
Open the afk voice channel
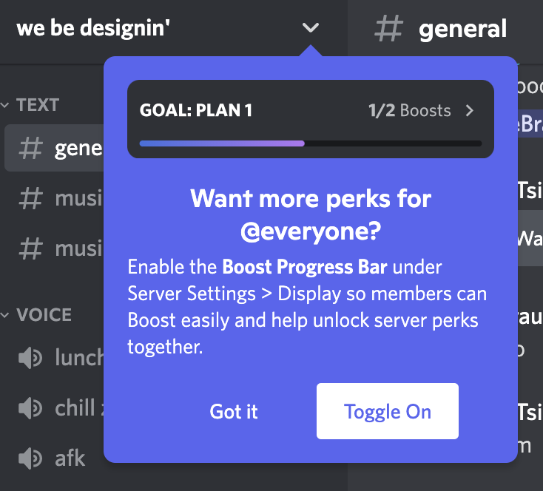pos(52,458)
